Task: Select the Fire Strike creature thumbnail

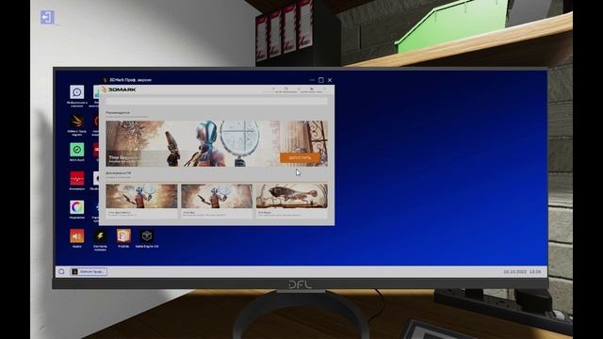Action: pos(292,196)
